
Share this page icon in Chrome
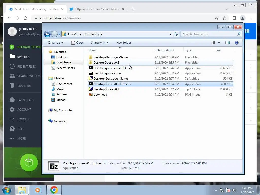(216, 18)
